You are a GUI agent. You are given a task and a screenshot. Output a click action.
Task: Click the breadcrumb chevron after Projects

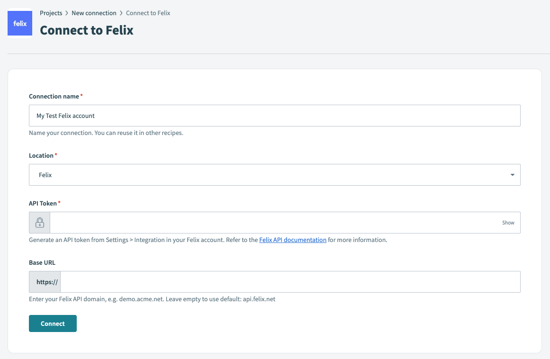click(67, 13)
